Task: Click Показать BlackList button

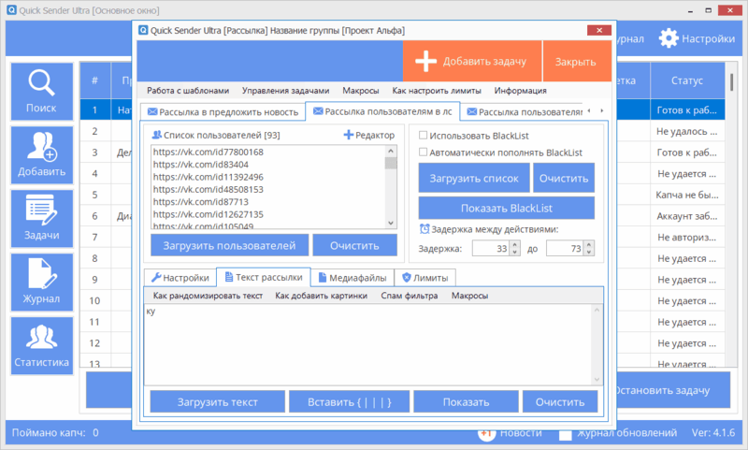Action: point(507,208)
